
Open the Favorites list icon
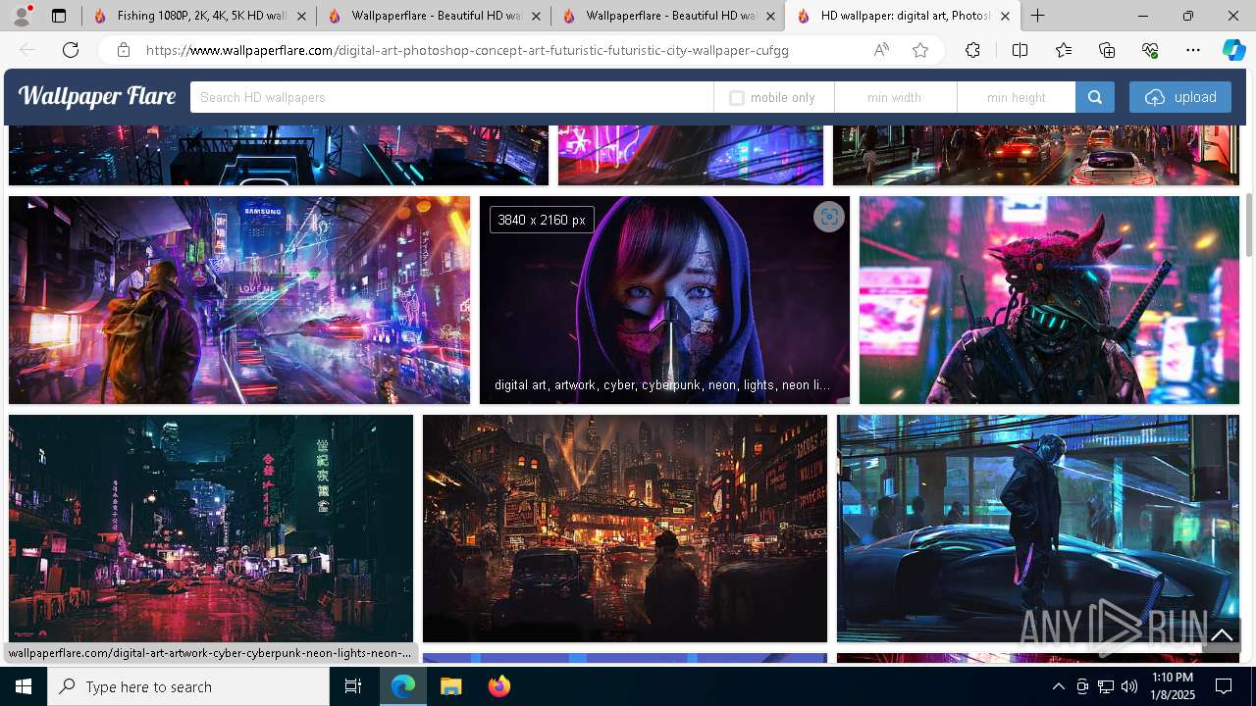[x=1064, y=50]
